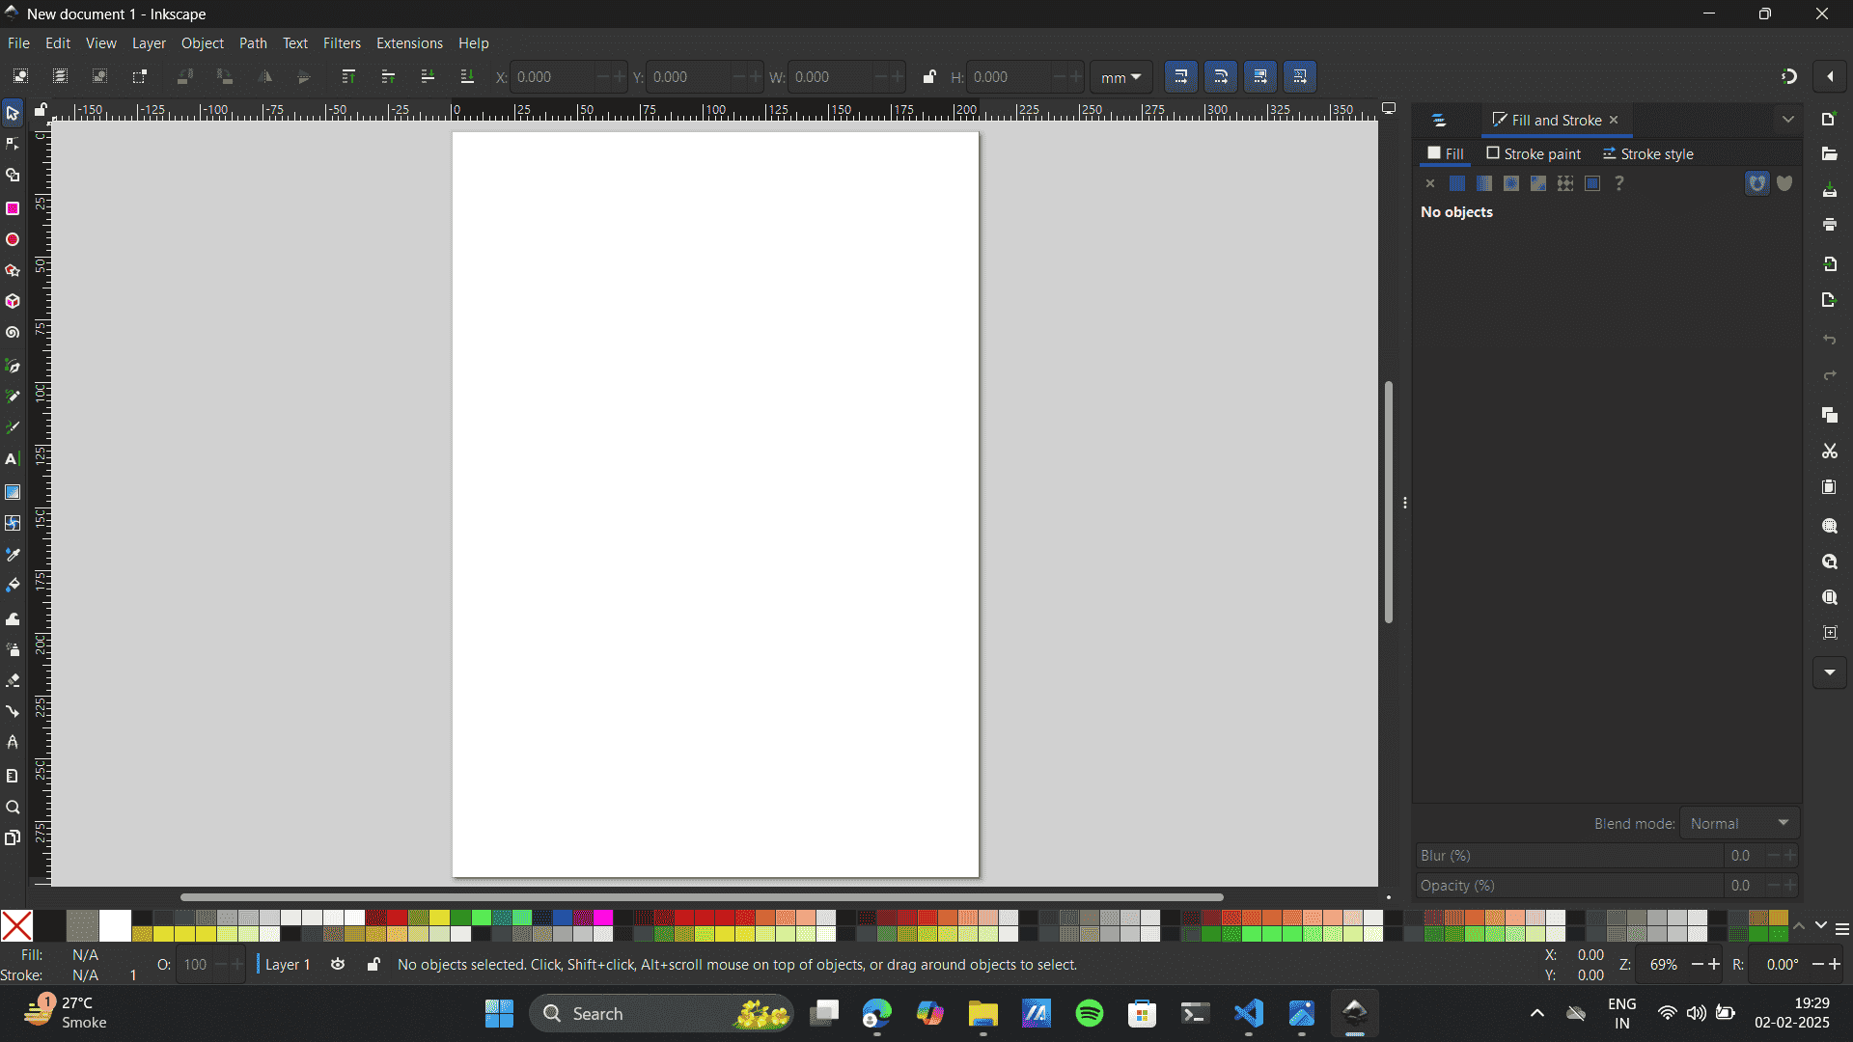The width and height of the screenshot is (1853, 1042).
Task: Click the Raise to top icon
Action: (348, 76)
